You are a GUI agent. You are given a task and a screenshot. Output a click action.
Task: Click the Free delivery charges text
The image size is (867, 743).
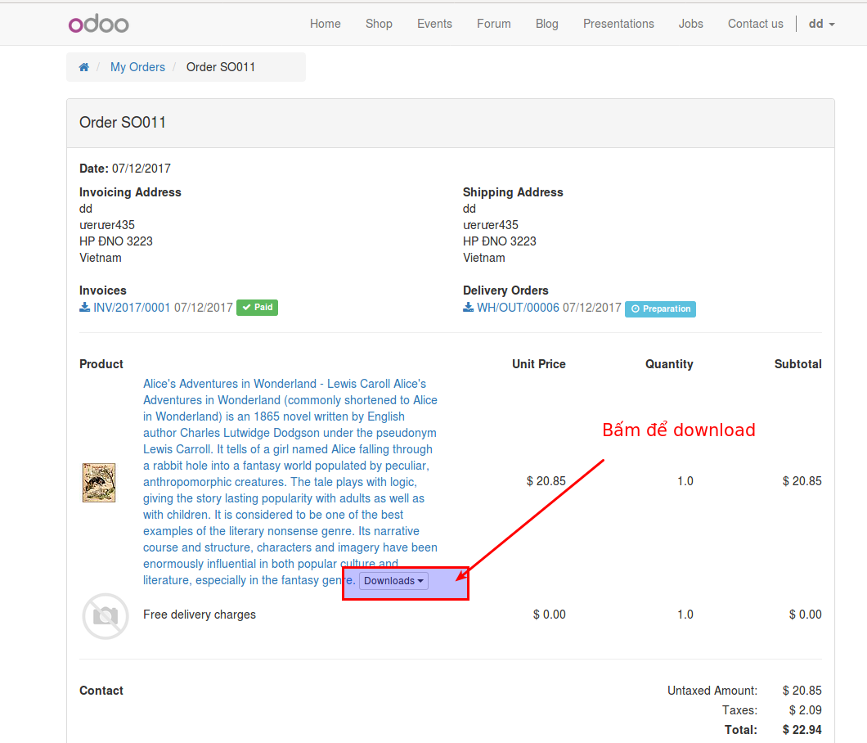200,615
